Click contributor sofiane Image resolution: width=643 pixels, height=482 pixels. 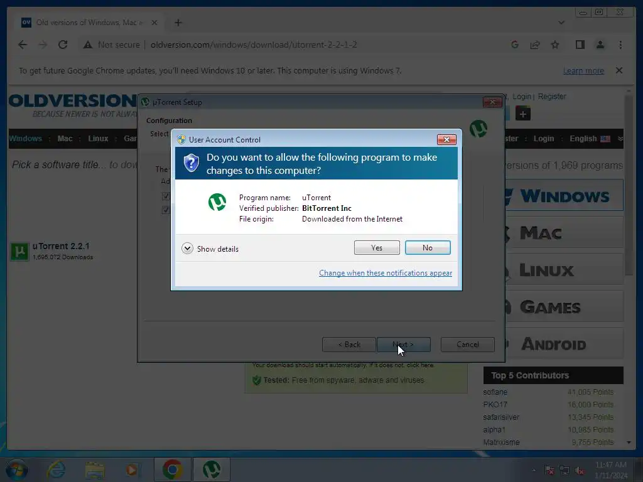click(x=495, y=392)
